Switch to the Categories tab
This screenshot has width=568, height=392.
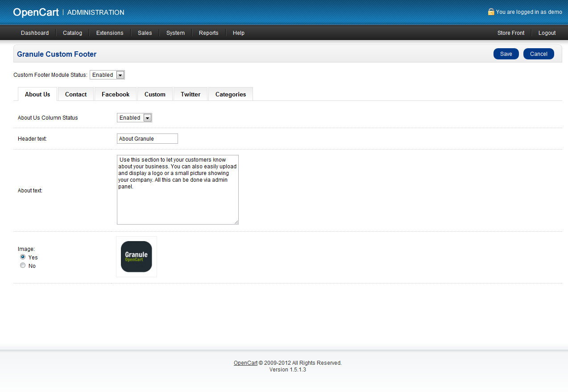coord(231,94)
